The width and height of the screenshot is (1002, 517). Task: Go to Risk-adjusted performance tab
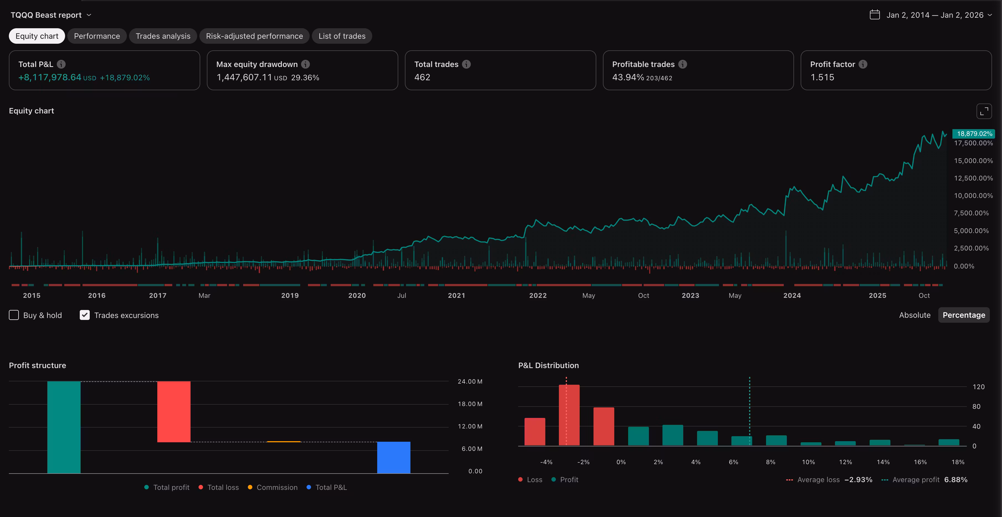click(254, 36)
